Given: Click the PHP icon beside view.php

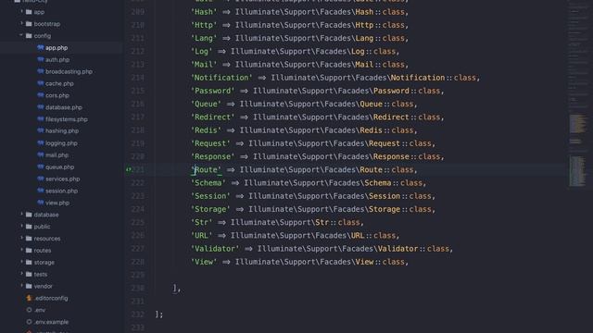Looking at the screenshot, I should (41, 203).
